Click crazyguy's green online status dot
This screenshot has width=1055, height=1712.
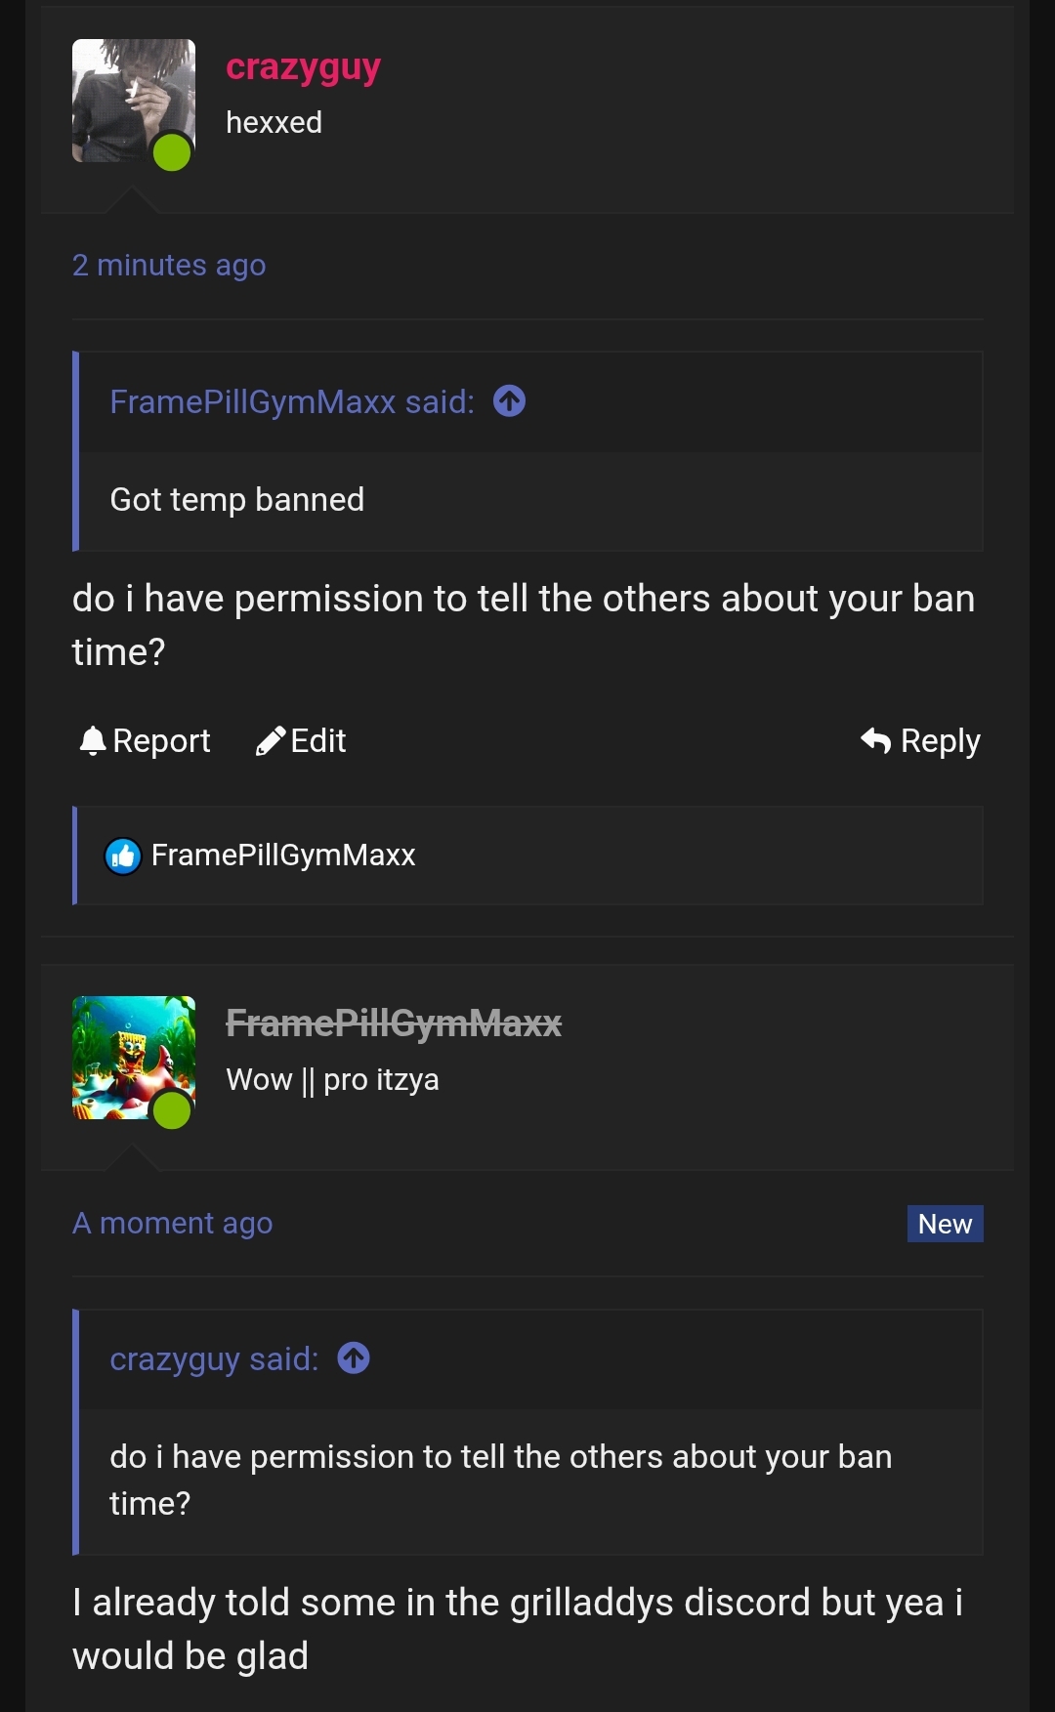click(x=172, y=152)
